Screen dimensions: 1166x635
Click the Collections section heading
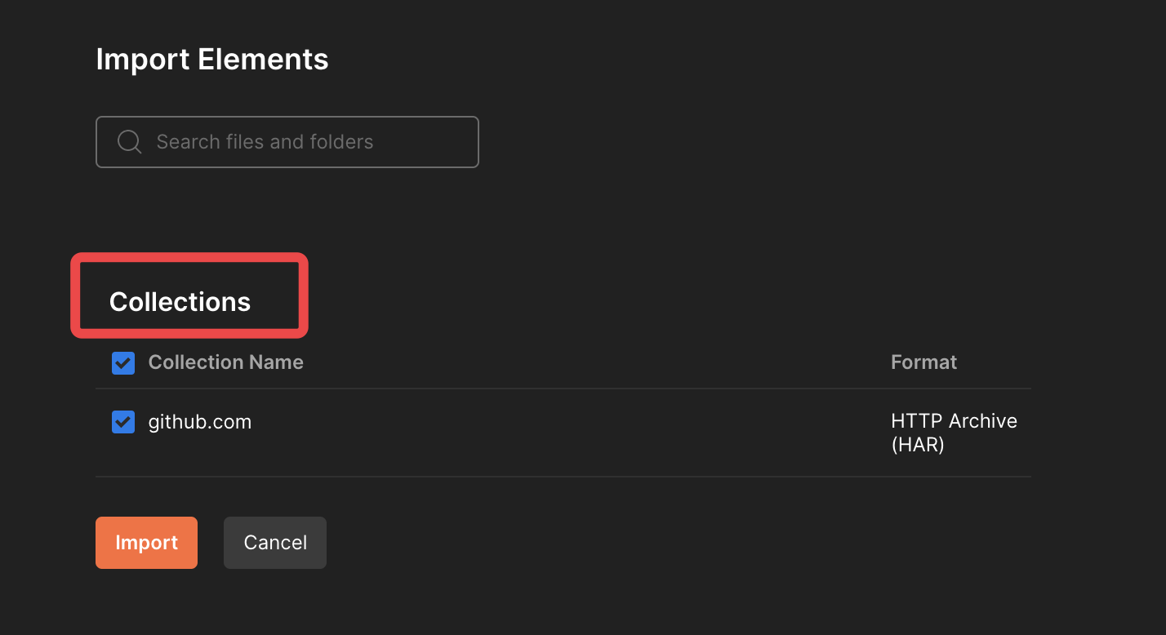pyautogui.click(x=180, y=302)
